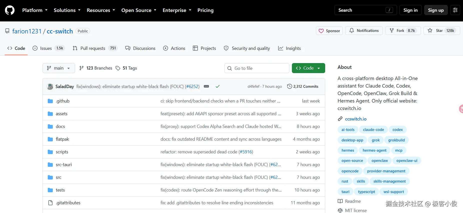The width and height of the screenshot is (463, 213).
Task: Switch to the Code tab
Action: (x=16, y=48)
